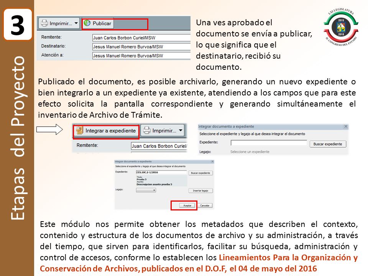
Task: Click the empty Expediente input field
Action: pos(269,143)
